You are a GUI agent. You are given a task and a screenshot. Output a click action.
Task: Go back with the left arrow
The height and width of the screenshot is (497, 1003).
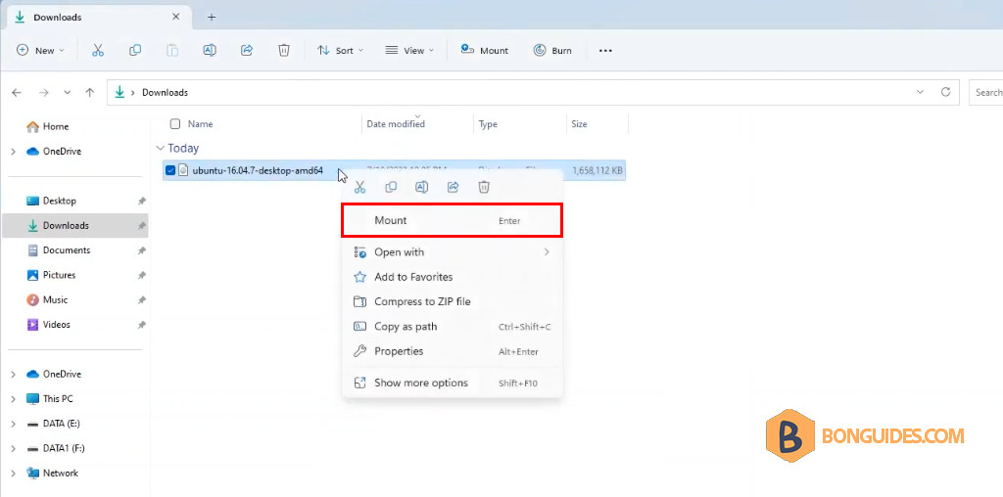(18, 93)
